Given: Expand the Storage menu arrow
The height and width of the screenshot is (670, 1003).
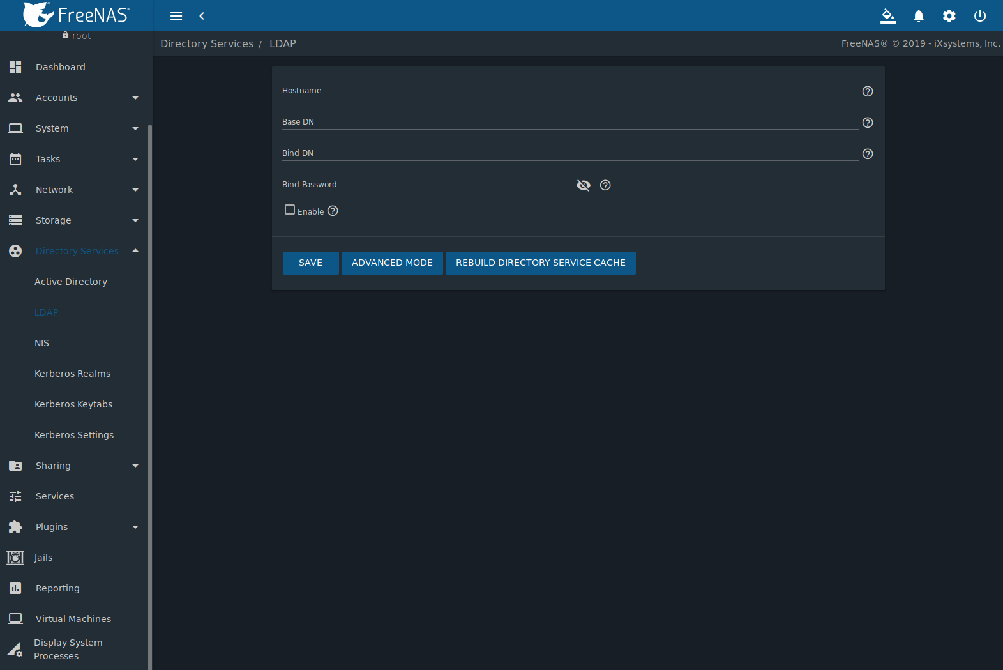Looking at the screenshot, I should (135, 220).
